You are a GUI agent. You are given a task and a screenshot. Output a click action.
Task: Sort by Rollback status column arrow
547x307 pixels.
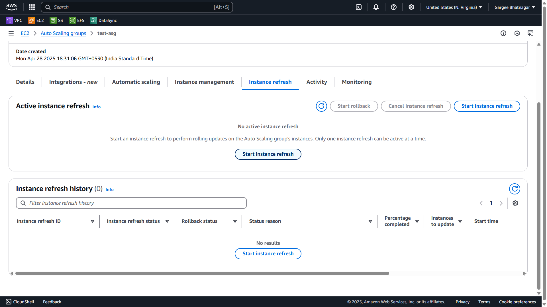235,221
